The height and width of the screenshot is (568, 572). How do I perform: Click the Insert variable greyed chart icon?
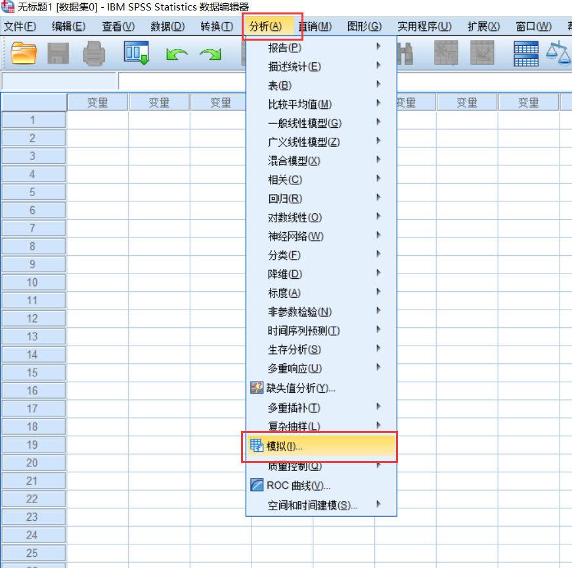[x=482, y=53]
